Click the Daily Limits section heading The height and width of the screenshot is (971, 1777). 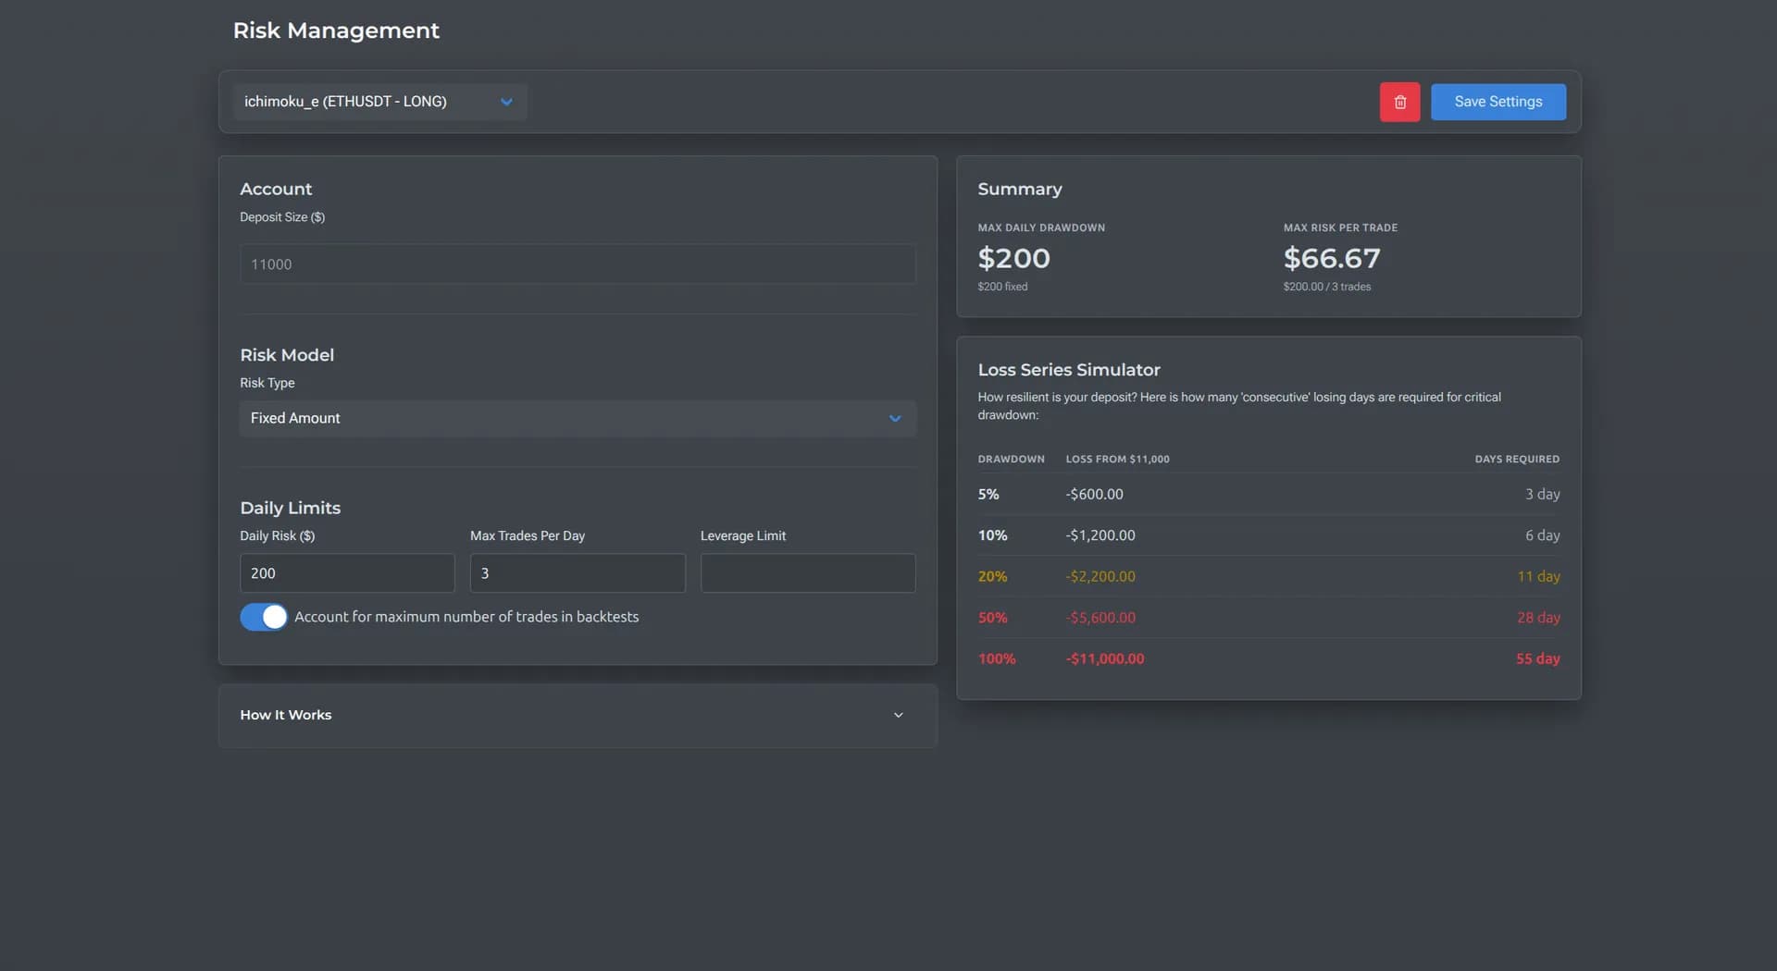click(x=291, y=508)
